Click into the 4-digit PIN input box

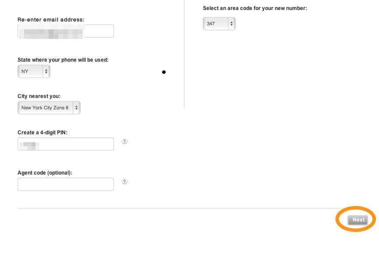pyautogui.click(x=66, y=144)
